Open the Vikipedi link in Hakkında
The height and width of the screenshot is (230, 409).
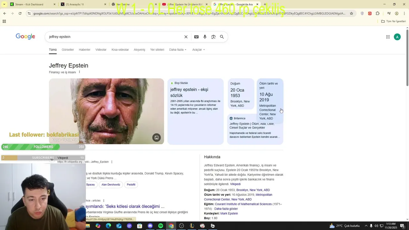pyautogui.click(x=235, y=184)
